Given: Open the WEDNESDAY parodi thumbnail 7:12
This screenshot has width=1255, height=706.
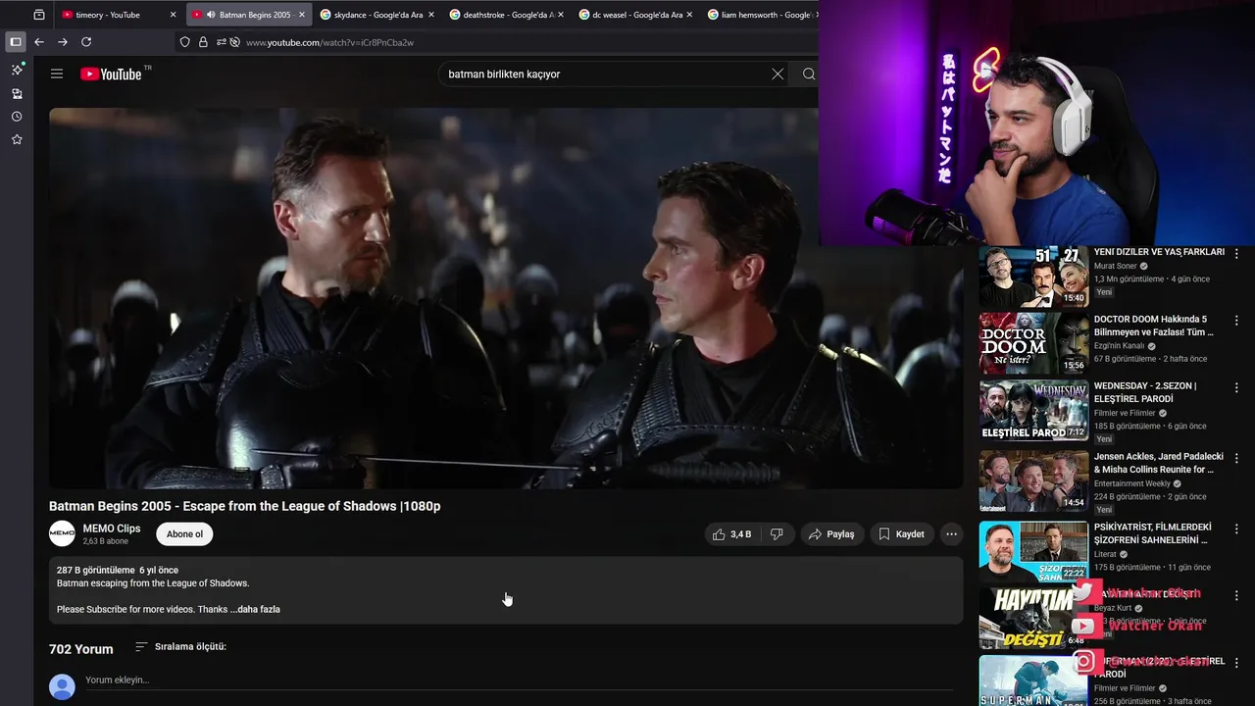Looking at the screenshot, I should pos(1033,410).
